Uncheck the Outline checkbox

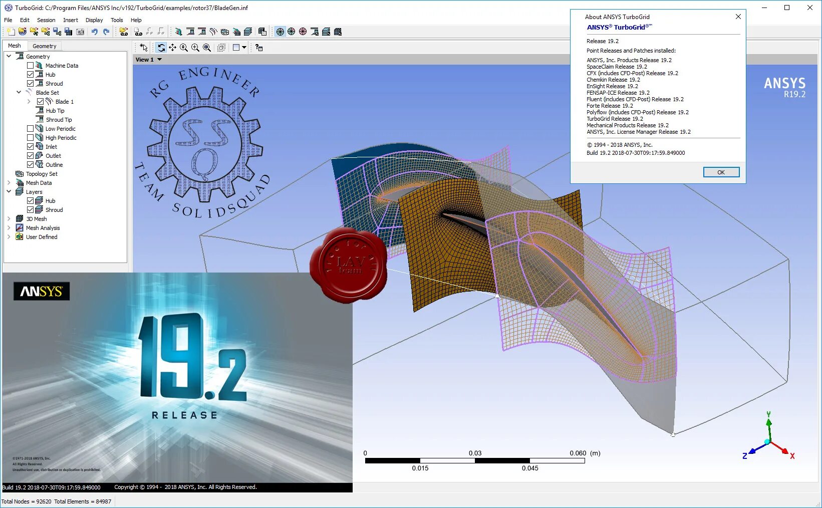click(x=31, y=165)
